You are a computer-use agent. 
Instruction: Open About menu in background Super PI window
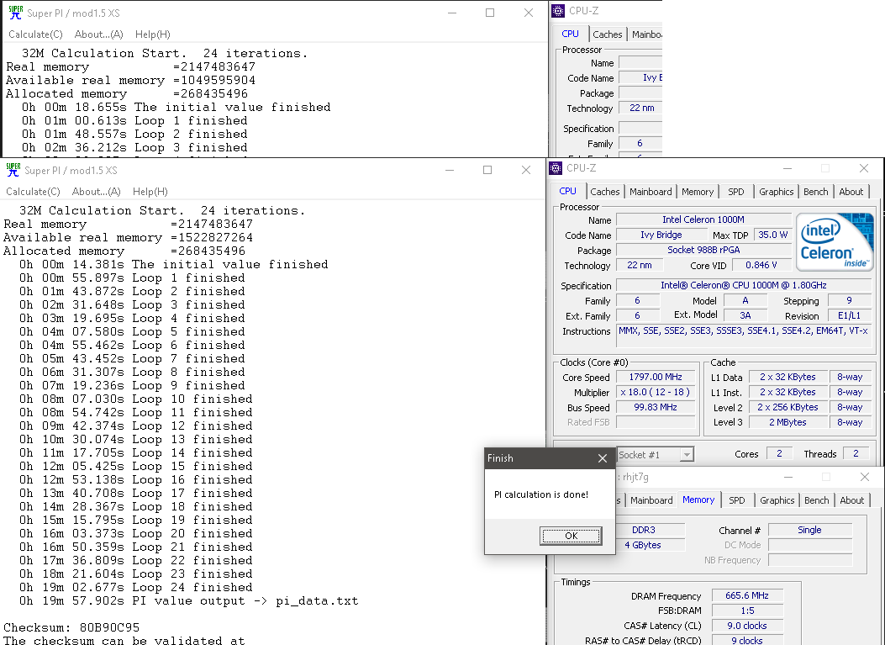click(99, 34)
